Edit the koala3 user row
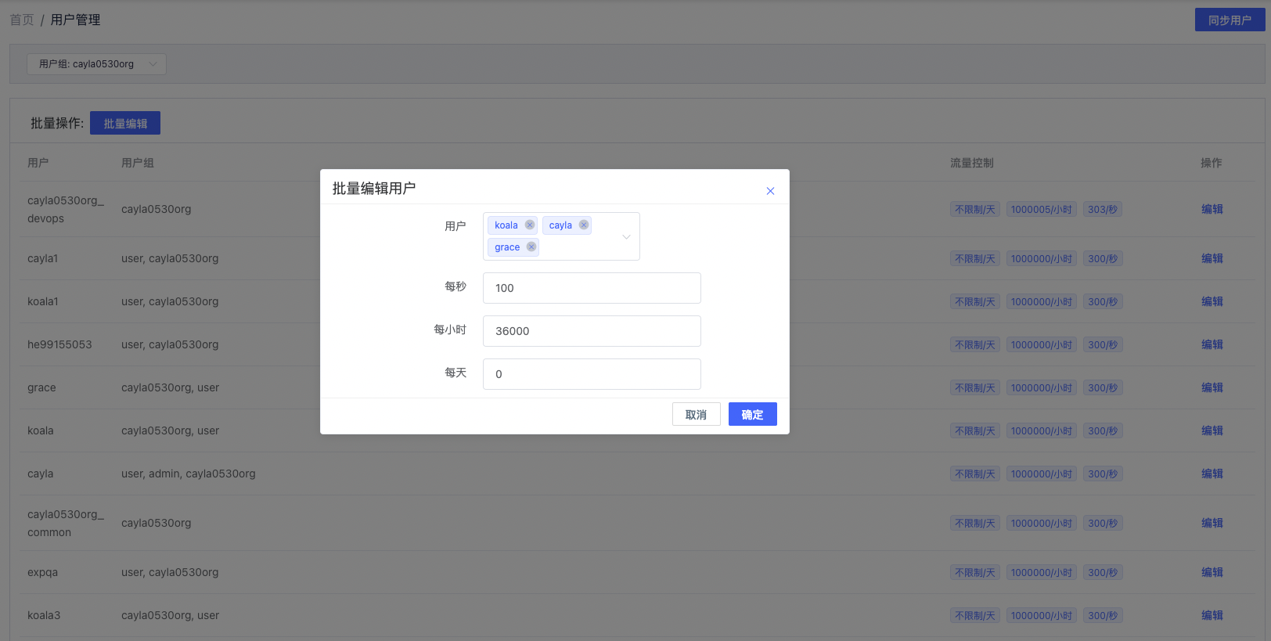The width and height of the screenshot is (1271, 641). [1212, 615]
